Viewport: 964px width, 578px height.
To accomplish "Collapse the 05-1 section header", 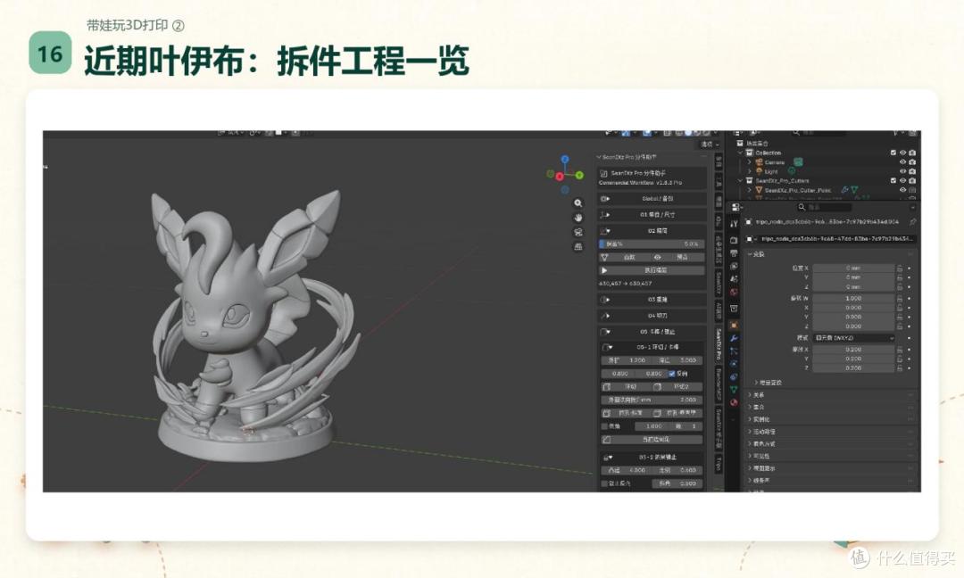I will pyautogui.click(x=652, y=347).
